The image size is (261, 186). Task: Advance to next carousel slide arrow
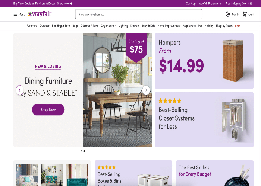click(146, 90)
